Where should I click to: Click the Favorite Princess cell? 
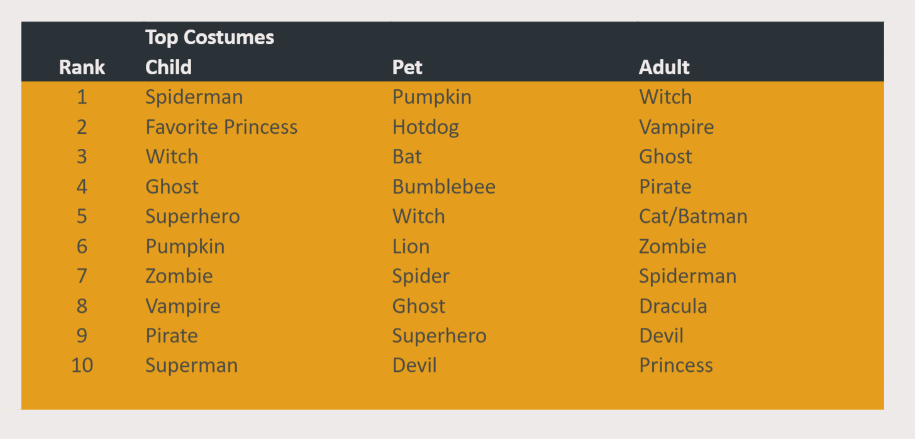(x=221, y=127)
